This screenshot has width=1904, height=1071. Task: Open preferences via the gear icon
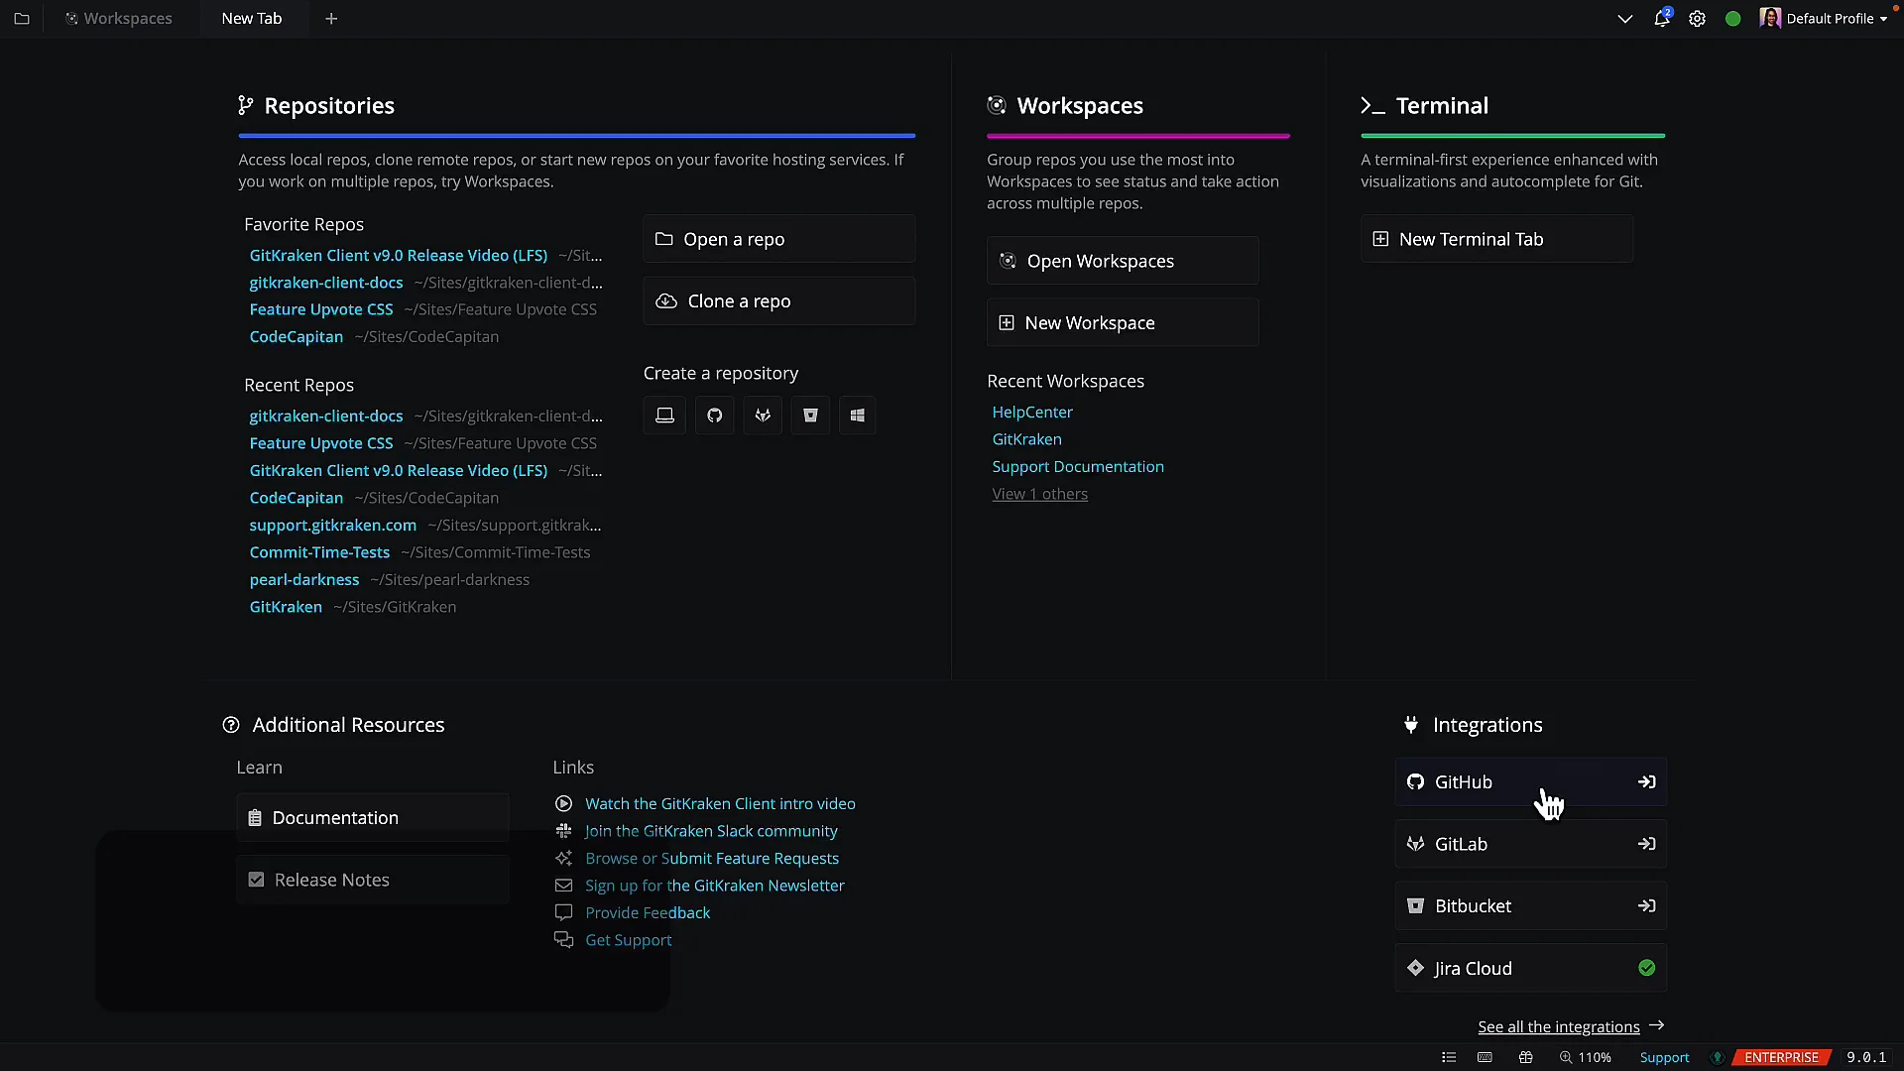tap(1697, 19)
